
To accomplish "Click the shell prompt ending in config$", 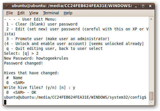I will (x=75, y=97).
